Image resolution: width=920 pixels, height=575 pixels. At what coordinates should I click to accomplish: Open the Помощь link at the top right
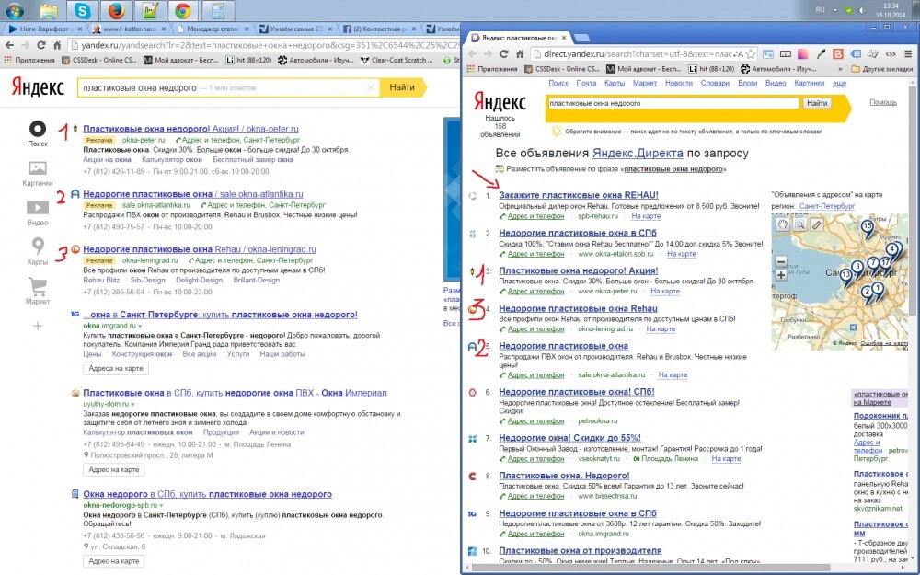(x=883, y=102)
